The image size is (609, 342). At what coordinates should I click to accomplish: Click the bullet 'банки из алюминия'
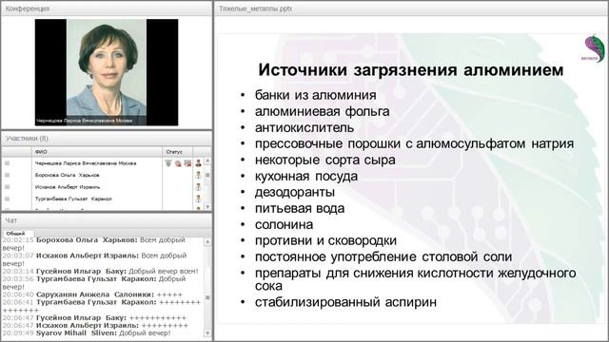315,95
